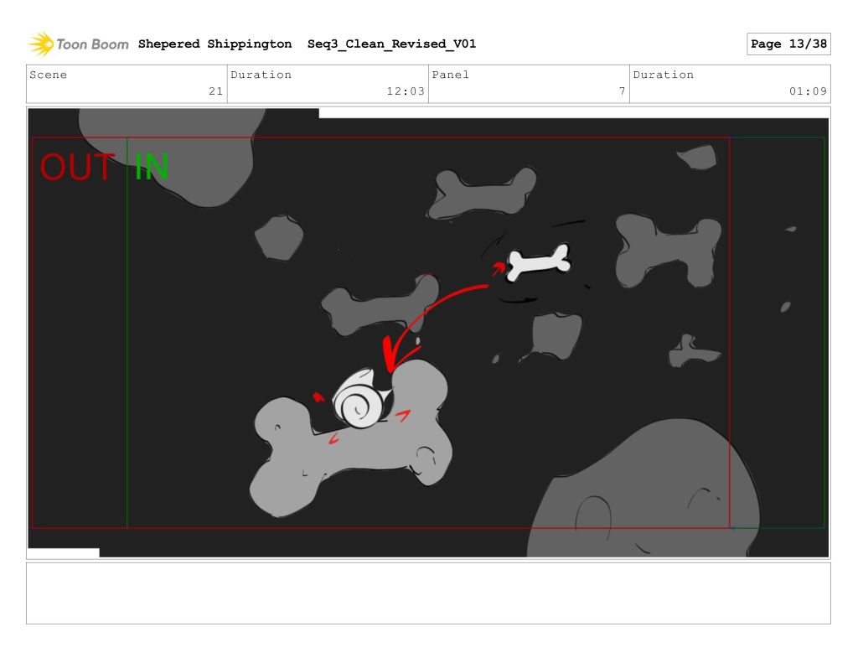
Task: Click the Panel number 7 field
Action: point(529,84)
